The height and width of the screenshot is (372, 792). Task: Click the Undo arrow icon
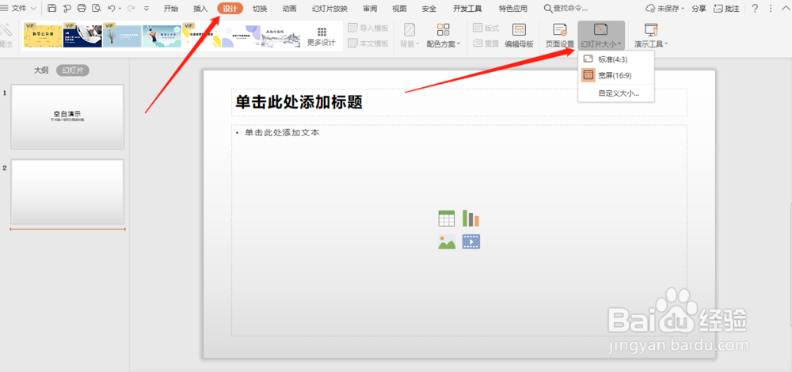(112, 8)
